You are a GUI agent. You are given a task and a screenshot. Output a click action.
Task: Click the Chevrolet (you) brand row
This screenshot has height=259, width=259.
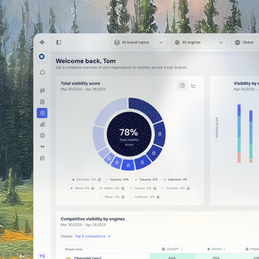click(x=160, y=257)
